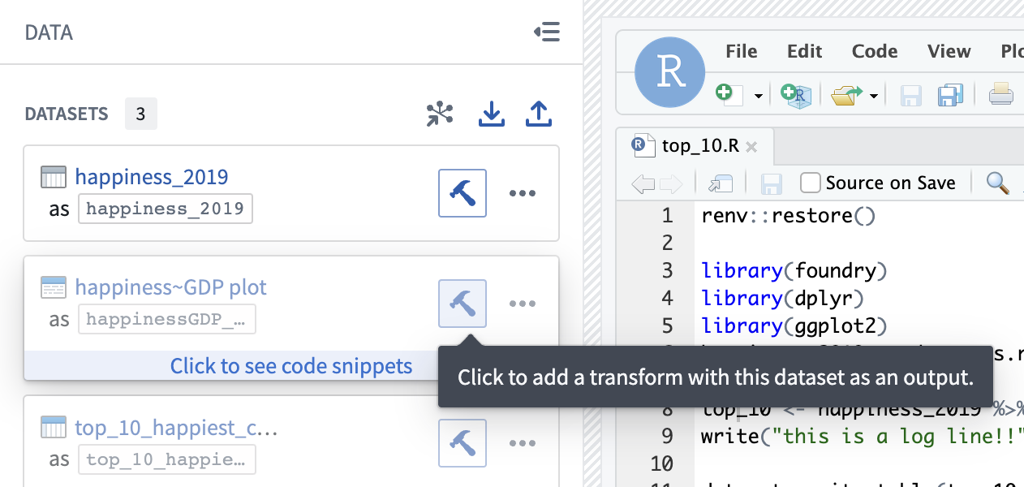Open more options for top_10_happiest dataset
Screen dimensions: 1024x487
pyautogui.click(x=523, y=443)
